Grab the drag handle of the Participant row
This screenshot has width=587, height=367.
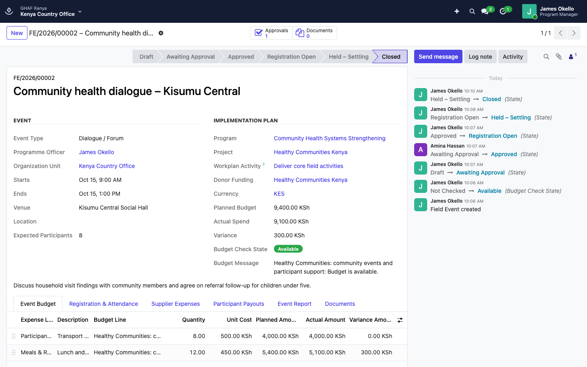coord(13,336)
